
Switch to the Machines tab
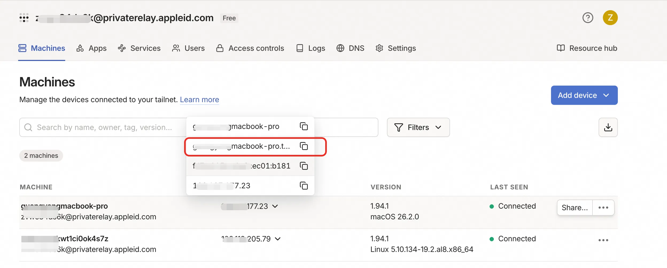(x=42, y=48)
